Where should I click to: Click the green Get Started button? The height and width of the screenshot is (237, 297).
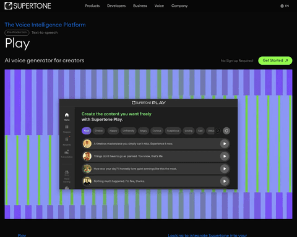(x=275, y=60)
